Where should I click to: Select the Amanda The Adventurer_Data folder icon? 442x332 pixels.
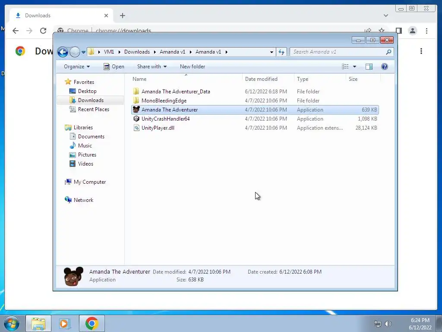pyautogui.click(x=136, y=92)
